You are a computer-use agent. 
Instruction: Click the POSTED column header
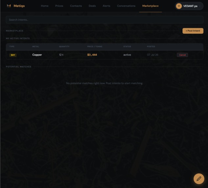pyautogui.click(x=151, y=47)
